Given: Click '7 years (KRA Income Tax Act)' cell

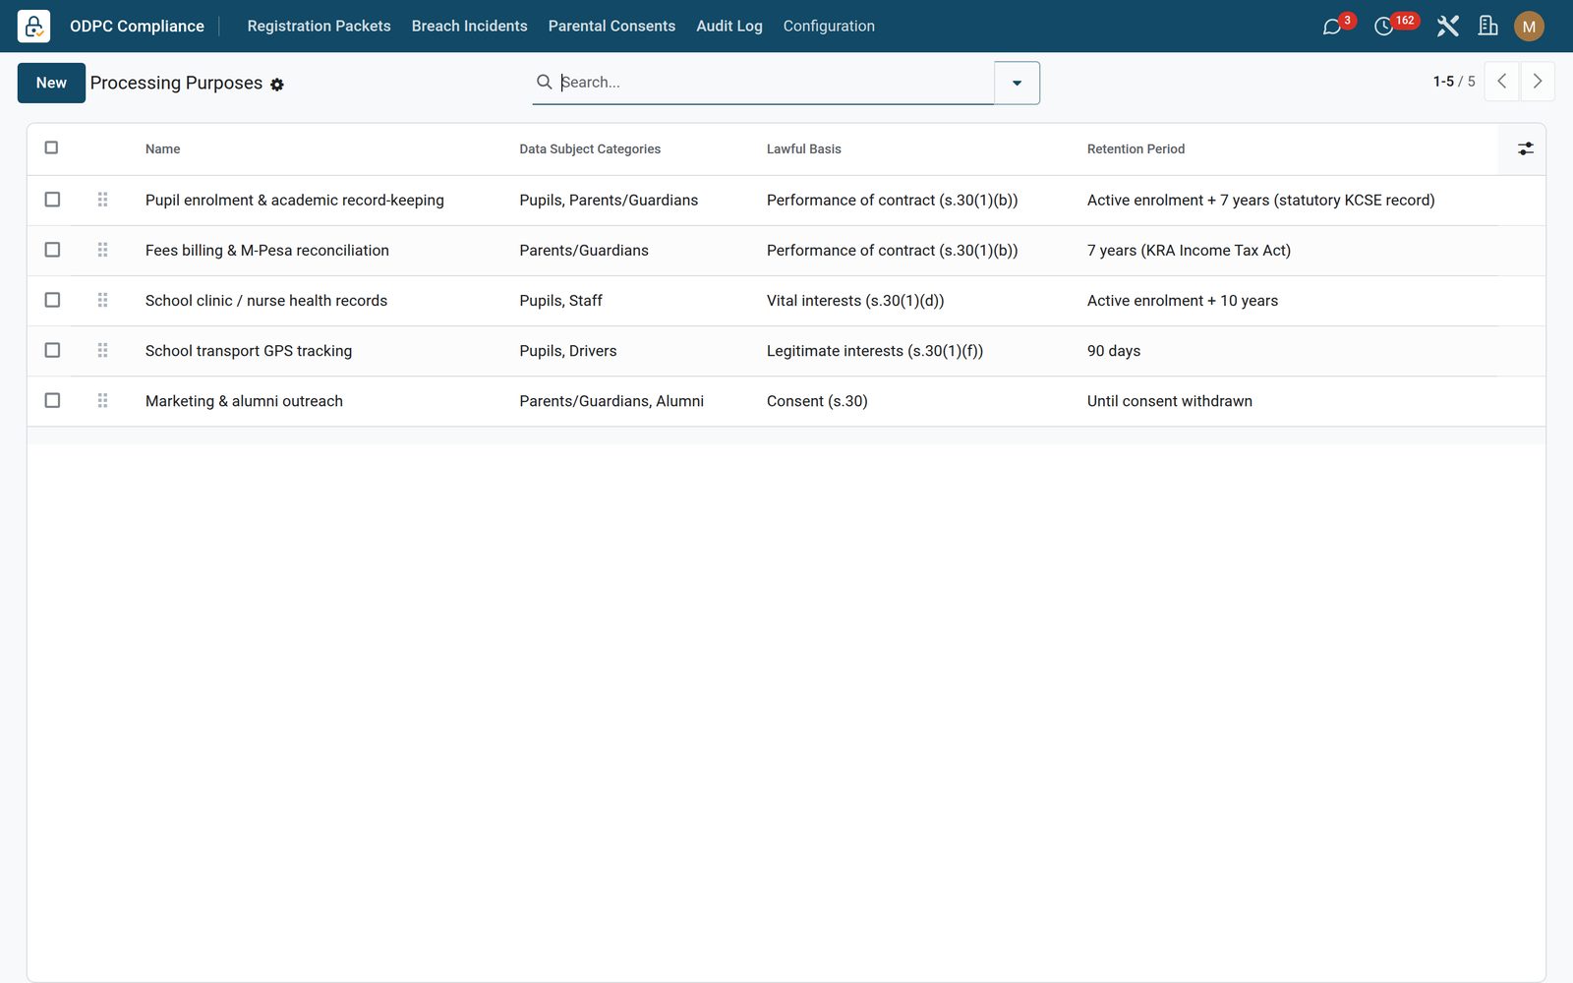Looking at the screenshot, I should pyautogui.click(x=1189, y=251).
